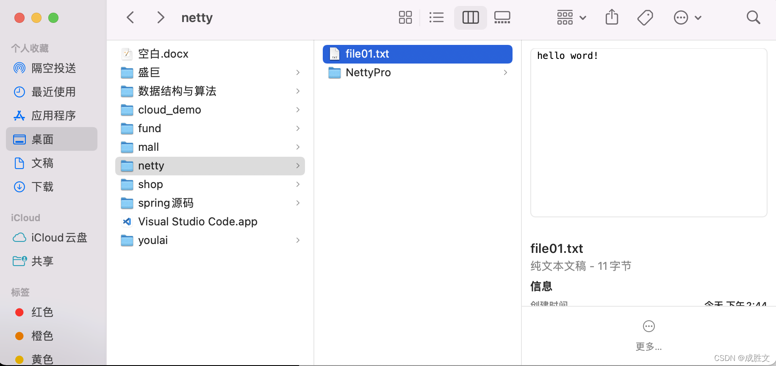The height and width of the screenshot is (366, 776).
Task: Click the search magnifier icon
Action: coord(753,17)
